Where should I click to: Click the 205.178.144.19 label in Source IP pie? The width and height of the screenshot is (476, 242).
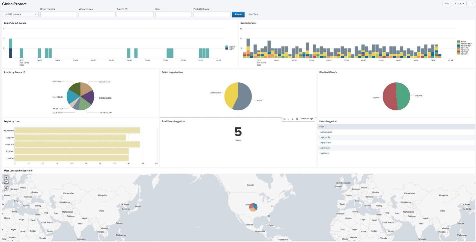tap(105, 81)
